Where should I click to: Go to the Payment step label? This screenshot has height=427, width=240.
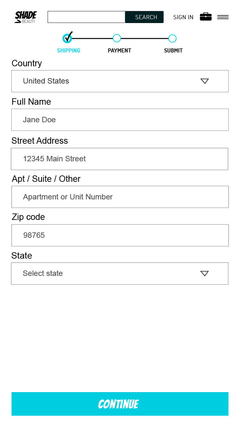119,51
